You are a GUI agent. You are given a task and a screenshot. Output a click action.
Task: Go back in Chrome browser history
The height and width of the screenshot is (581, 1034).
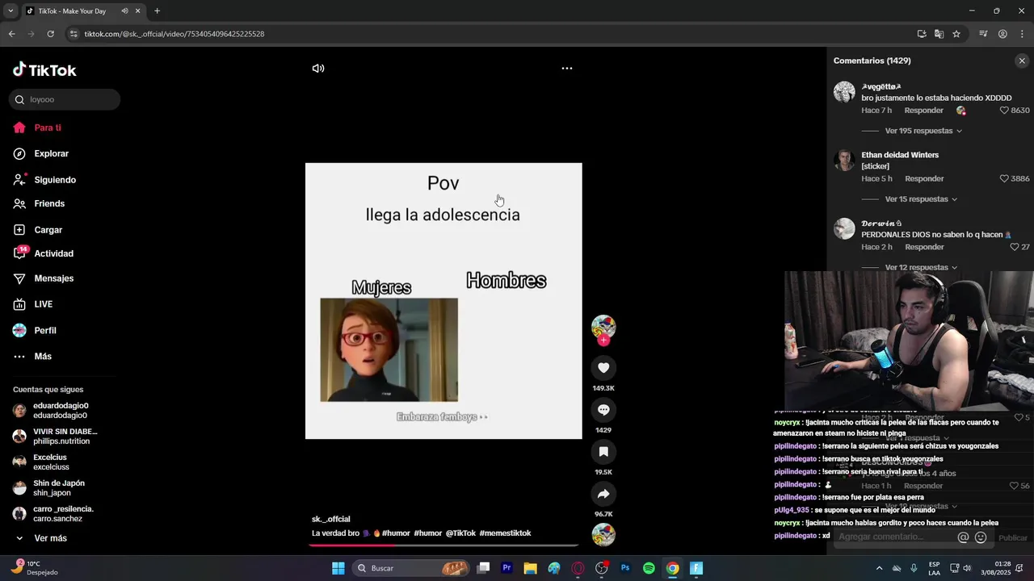coord(11,34)
